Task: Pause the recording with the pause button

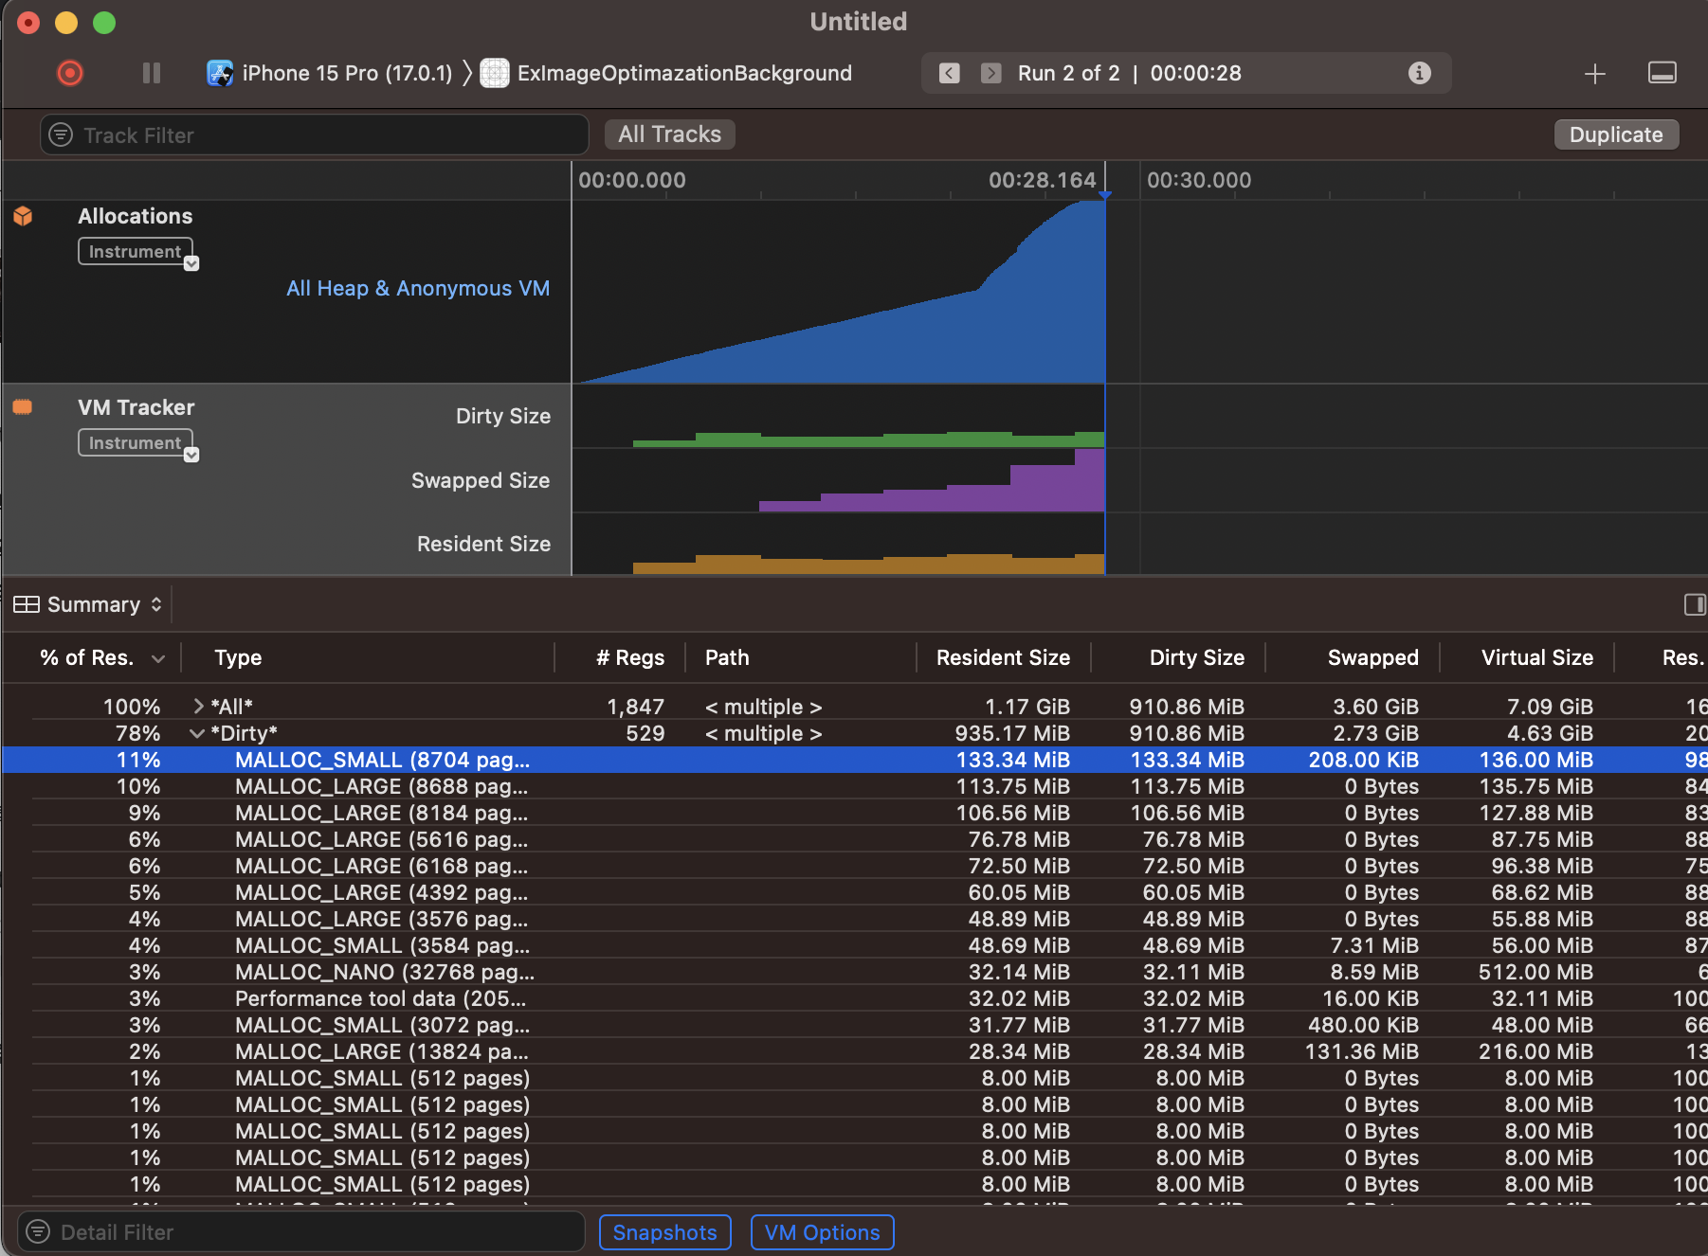Action: click(x=152, y=73)
